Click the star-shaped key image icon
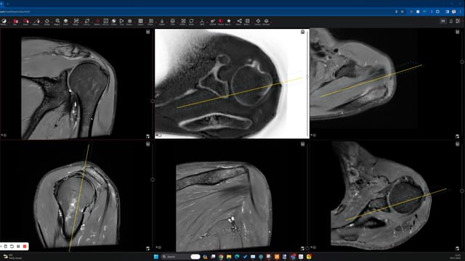The height and width of the screenshot is (261, 465). pos(229,21)
